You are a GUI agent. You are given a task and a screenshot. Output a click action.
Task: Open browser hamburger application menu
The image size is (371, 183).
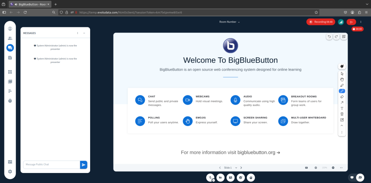pos(367,12)
